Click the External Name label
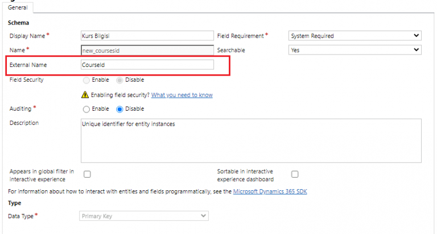Screen dimensions: 437x234 click(x=28, y=65)
